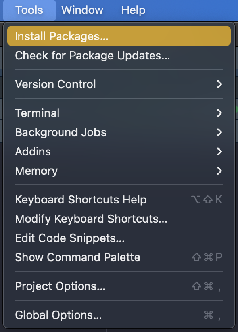Screen dimensions: 238x332
Task: Select Install Packages menu item
Action: (x=62, y=36)
